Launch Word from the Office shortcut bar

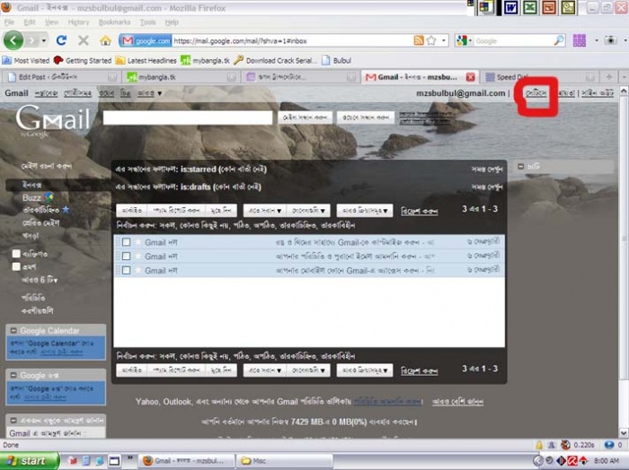511,7
